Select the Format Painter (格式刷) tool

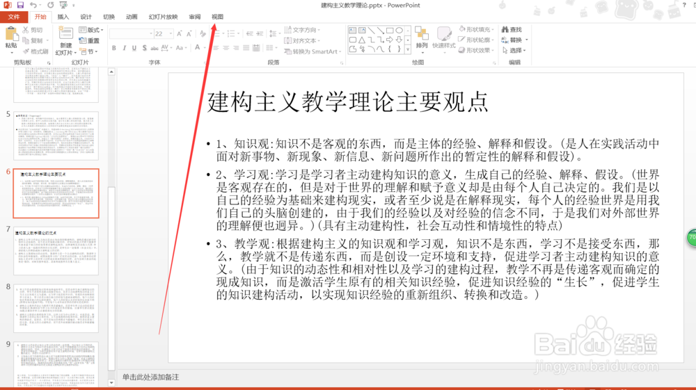tap(35, 51)
